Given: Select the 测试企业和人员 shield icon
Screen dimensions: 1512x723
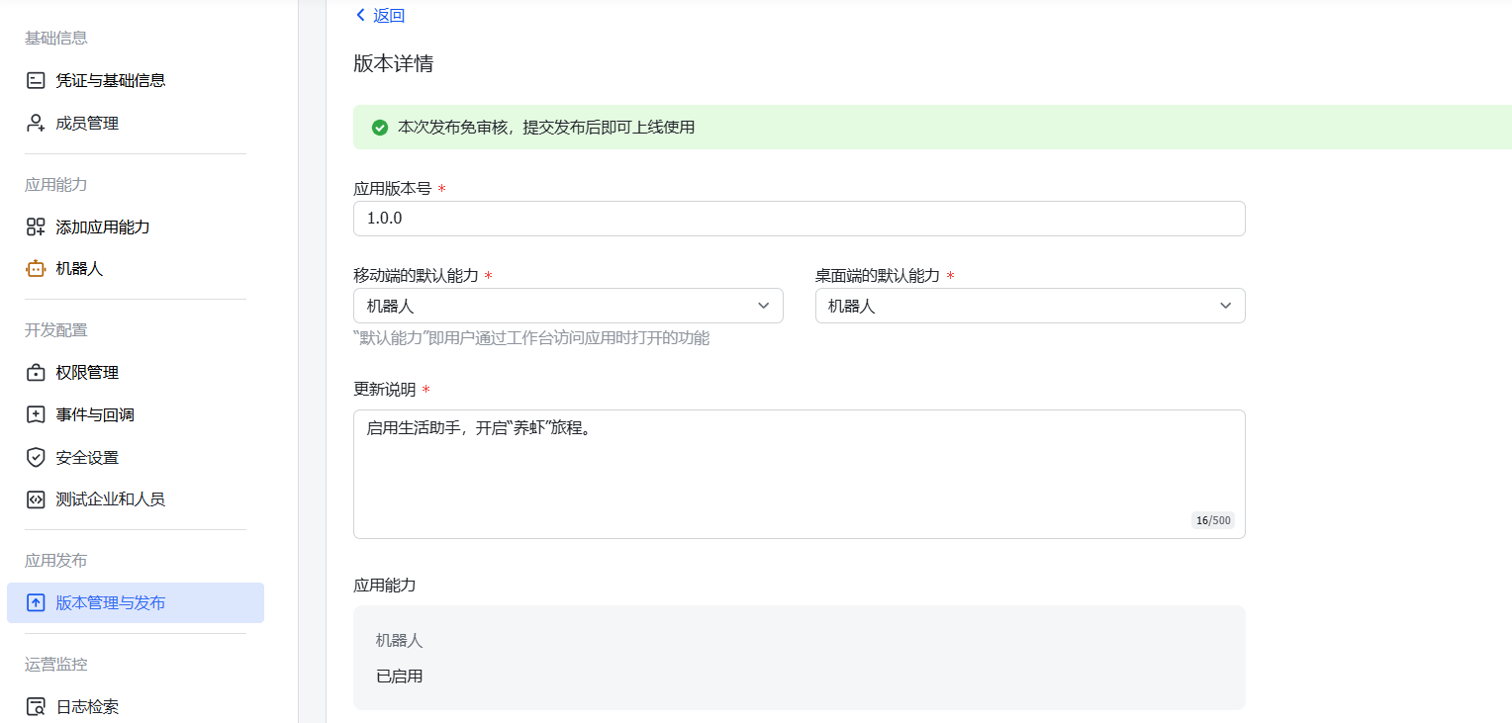Looking at the screenshot, I should tap(36, 499).
